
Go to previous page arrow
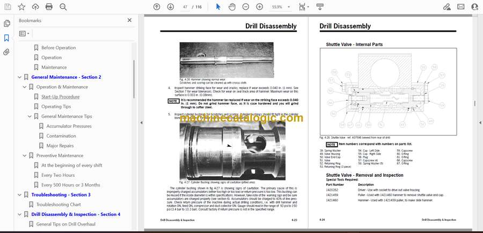(x=157, y=7)
